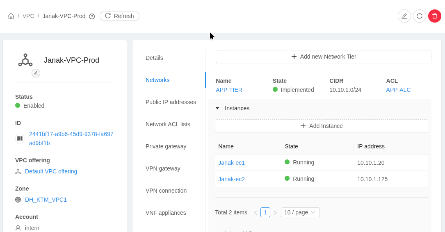The width and height of the screenshot is (445, 232).
Task: Click the barcode ID copy icon
Action: [x=20, y=139]
